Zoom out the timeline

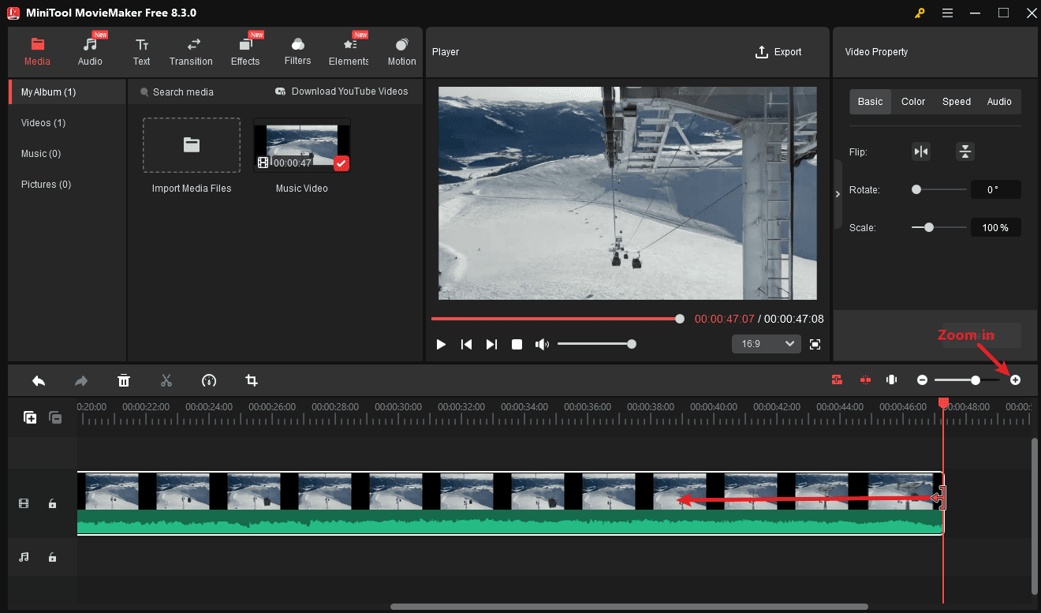pyautogui.click(x=922, y=380)
